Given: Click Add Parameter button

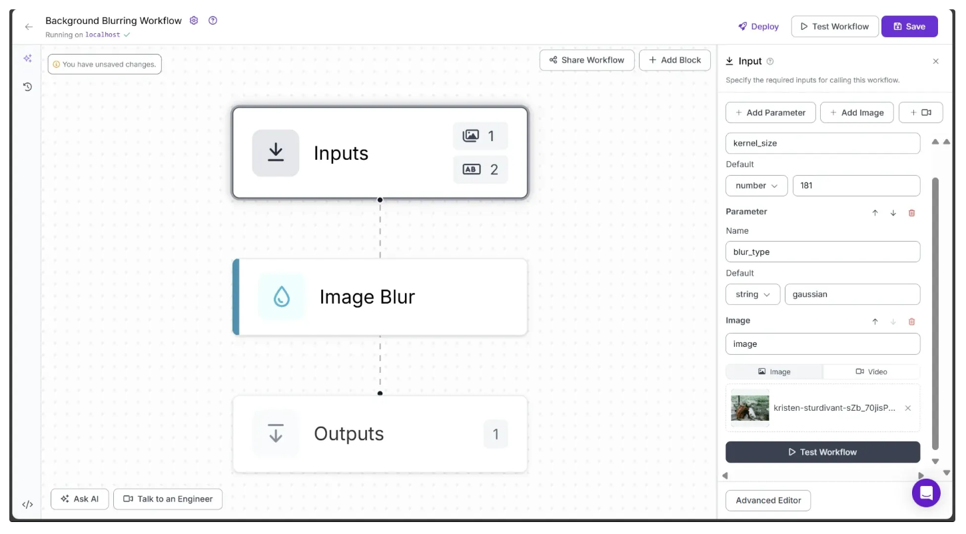Looking at the screenshot, I should (770, 113).
